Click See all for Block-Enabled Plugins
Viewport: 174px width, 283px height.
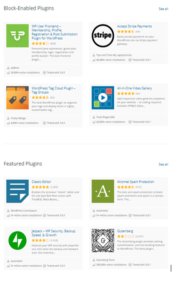click(x=164, y=9)
